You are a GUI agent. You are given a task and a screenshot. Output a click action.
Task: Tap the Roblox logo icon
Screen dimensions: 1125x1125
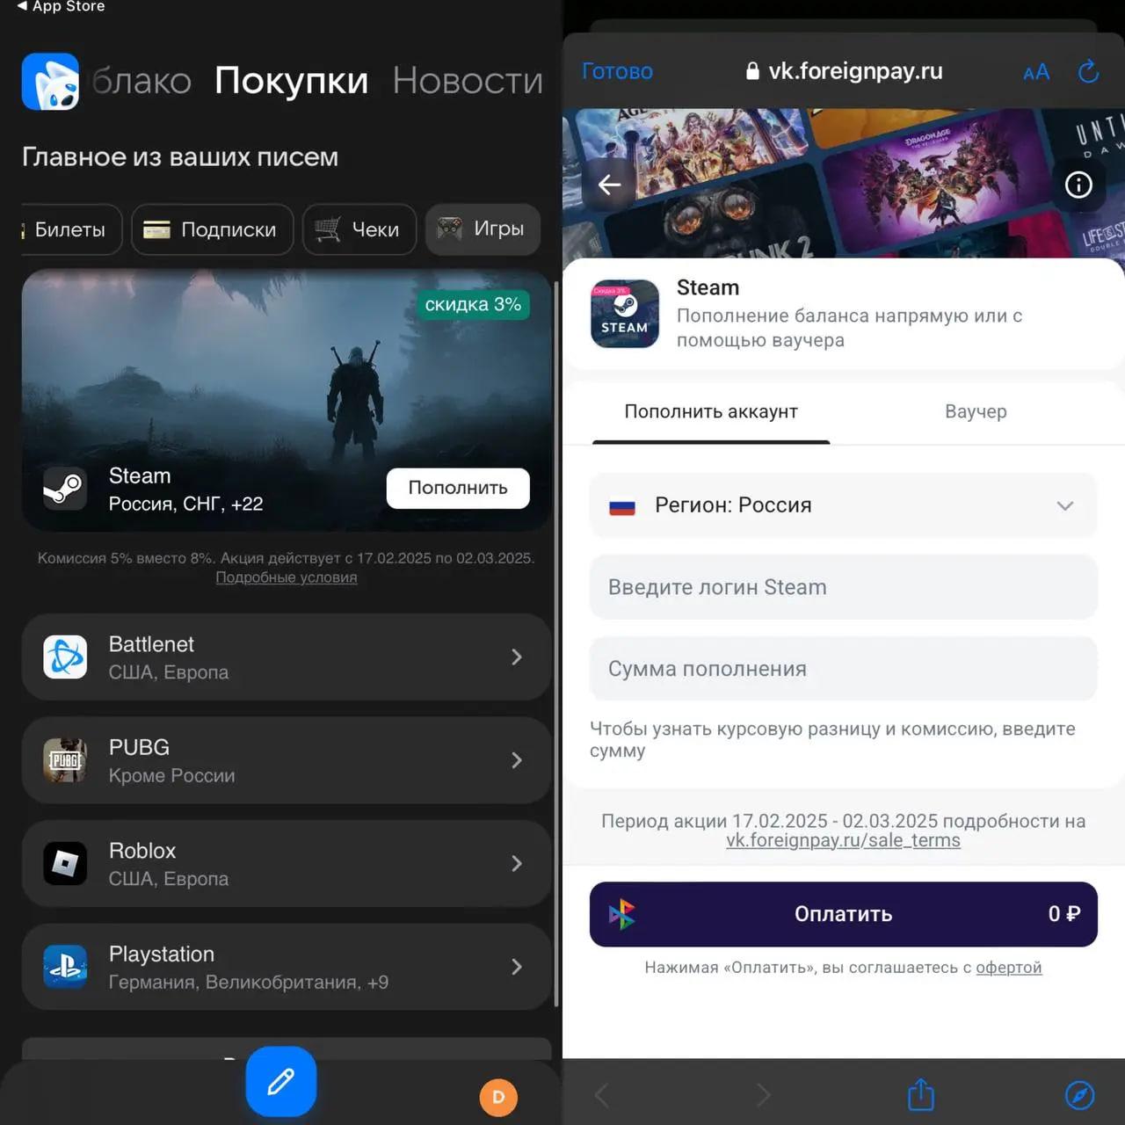[65, 863]
